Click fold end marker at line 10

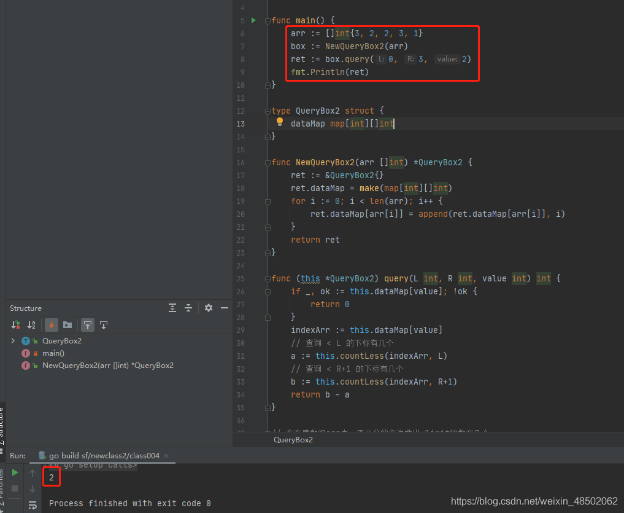[268, 85]
